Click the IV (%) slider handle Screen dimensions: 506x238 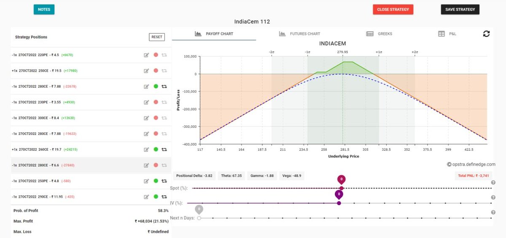pyautogui.click(x=339, y=203)
